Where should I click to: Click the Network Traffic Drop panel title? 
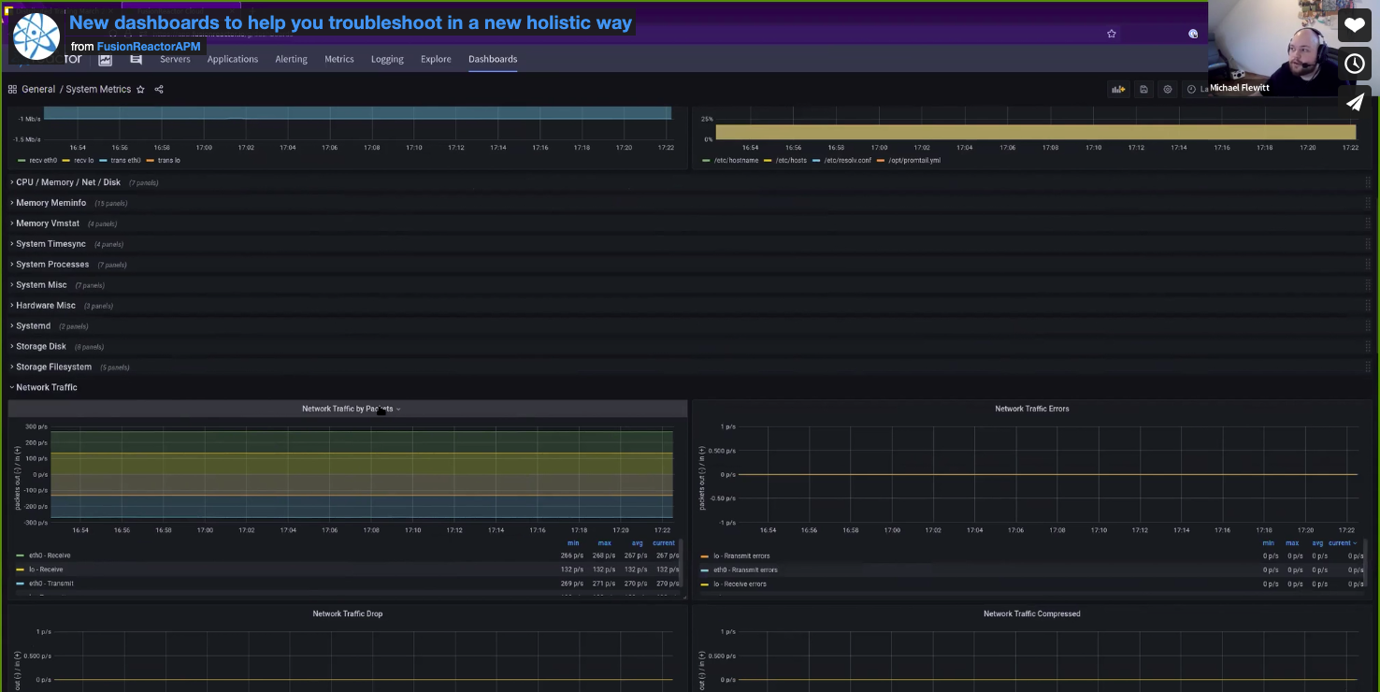[x=348, y=613]
